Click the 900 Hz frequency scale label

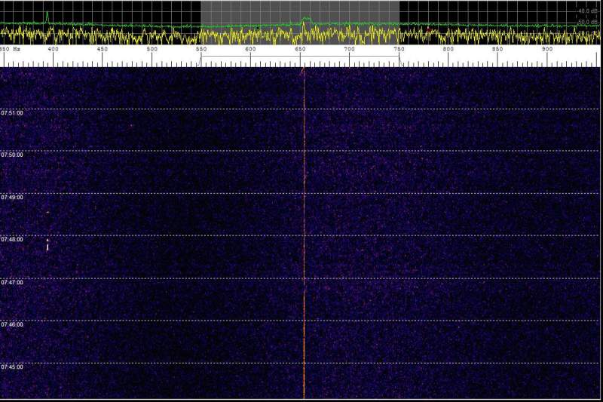pyautogui.click(x=547, y=49)
